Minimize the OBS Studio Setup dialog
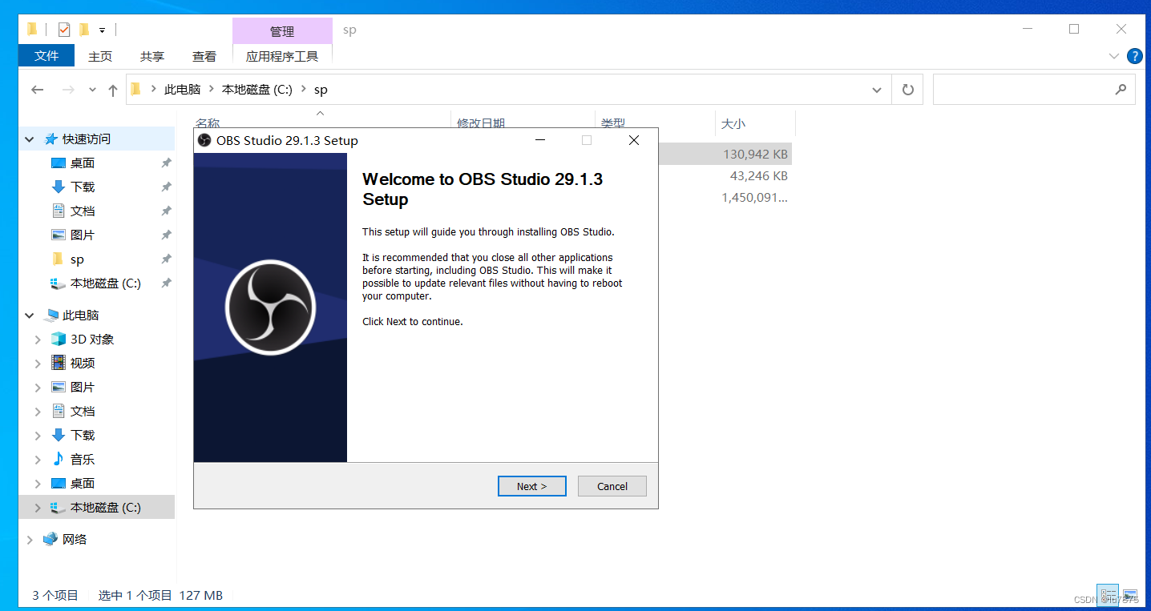Screen dimensions: 1151x611 (540, 140)
